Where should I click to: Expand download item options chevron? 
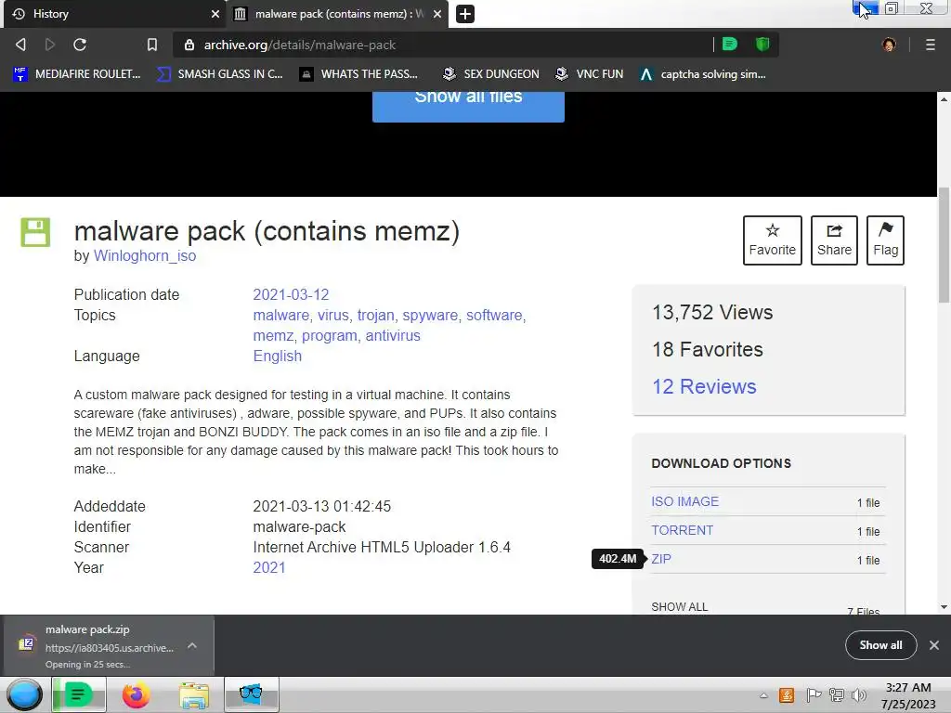[x=192, y=646]
